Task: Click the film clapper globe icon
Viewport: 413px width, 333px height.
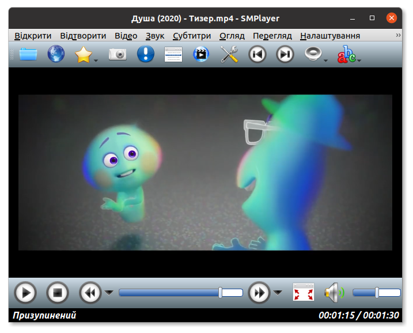Action: point(201,54)
